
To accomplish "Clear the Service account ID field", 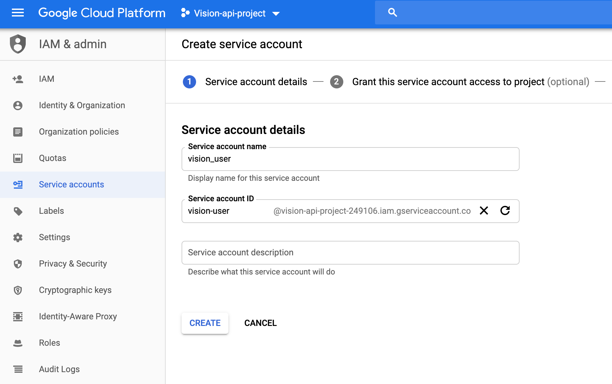I will pyautogui.click(x=484, y=210).
